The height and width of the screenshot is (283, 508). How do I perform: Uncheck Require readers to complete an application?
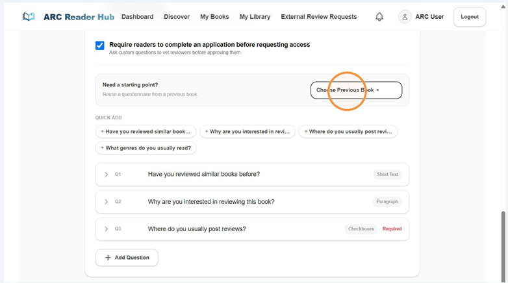pos(100,45)
